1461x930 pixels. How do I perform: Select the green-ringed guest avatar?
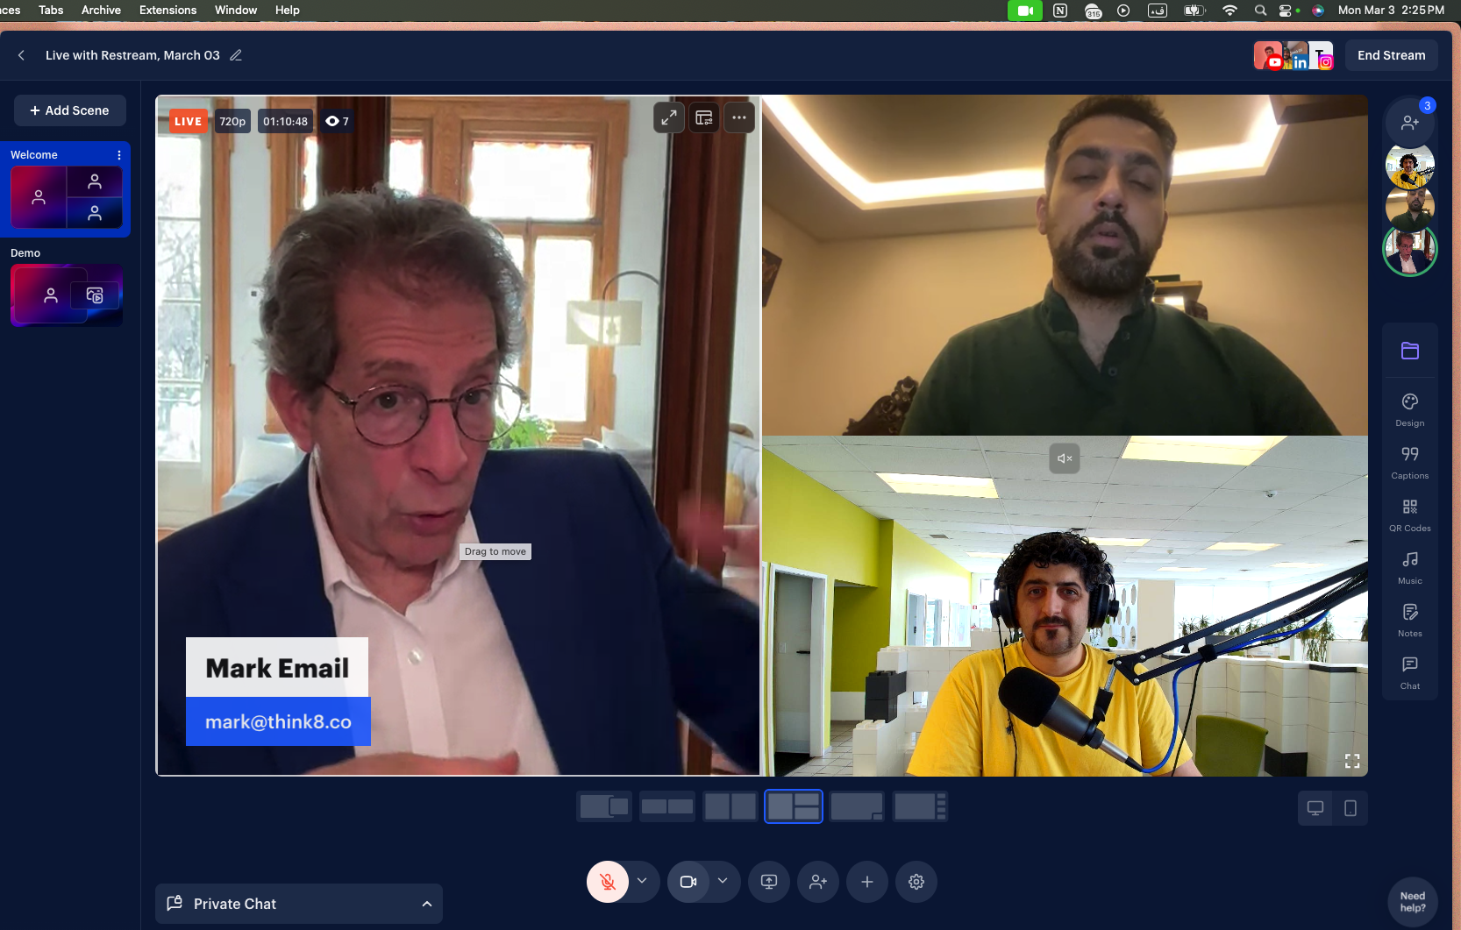pos(1410,251)
